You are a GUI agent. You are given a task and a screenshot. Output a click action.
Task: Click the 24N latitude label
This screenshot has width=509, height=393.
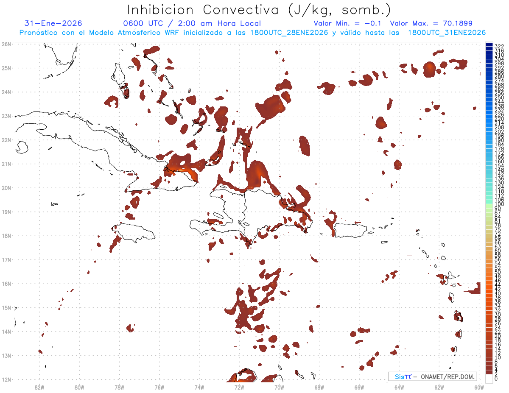pyautogui.click(x=6, y=92)
